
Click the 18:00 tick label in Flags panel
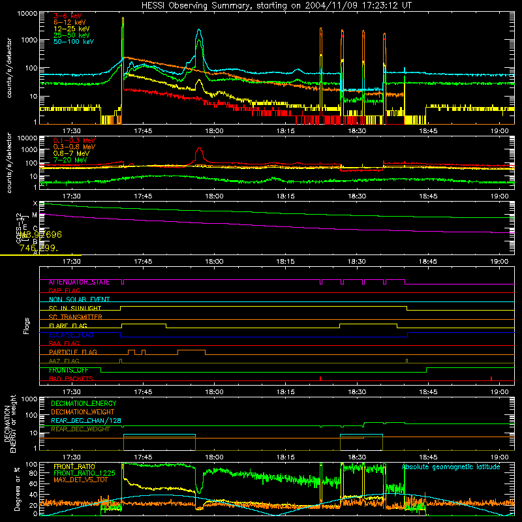(x=214, y=392)
